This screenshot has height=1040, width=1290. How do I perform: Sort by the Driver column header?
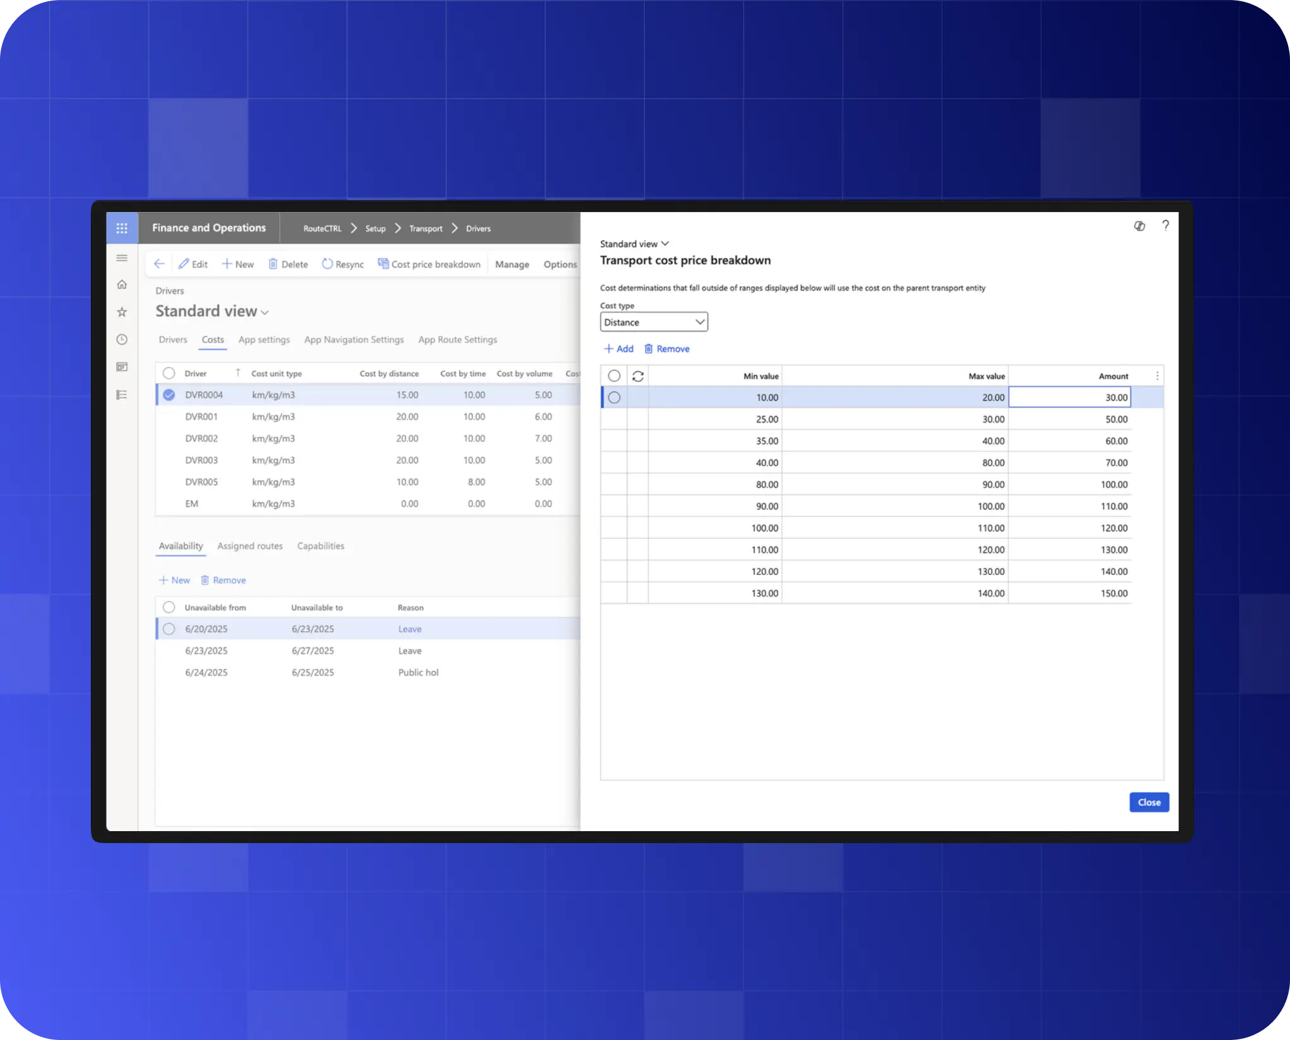(196, 374)
